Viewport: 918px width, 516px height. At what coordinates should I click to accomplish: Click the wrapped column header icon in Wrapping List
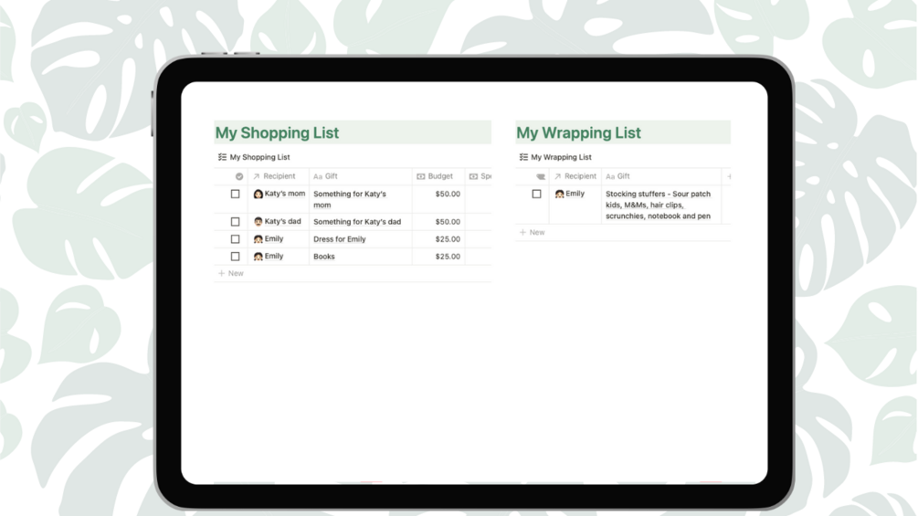[541, 176]
